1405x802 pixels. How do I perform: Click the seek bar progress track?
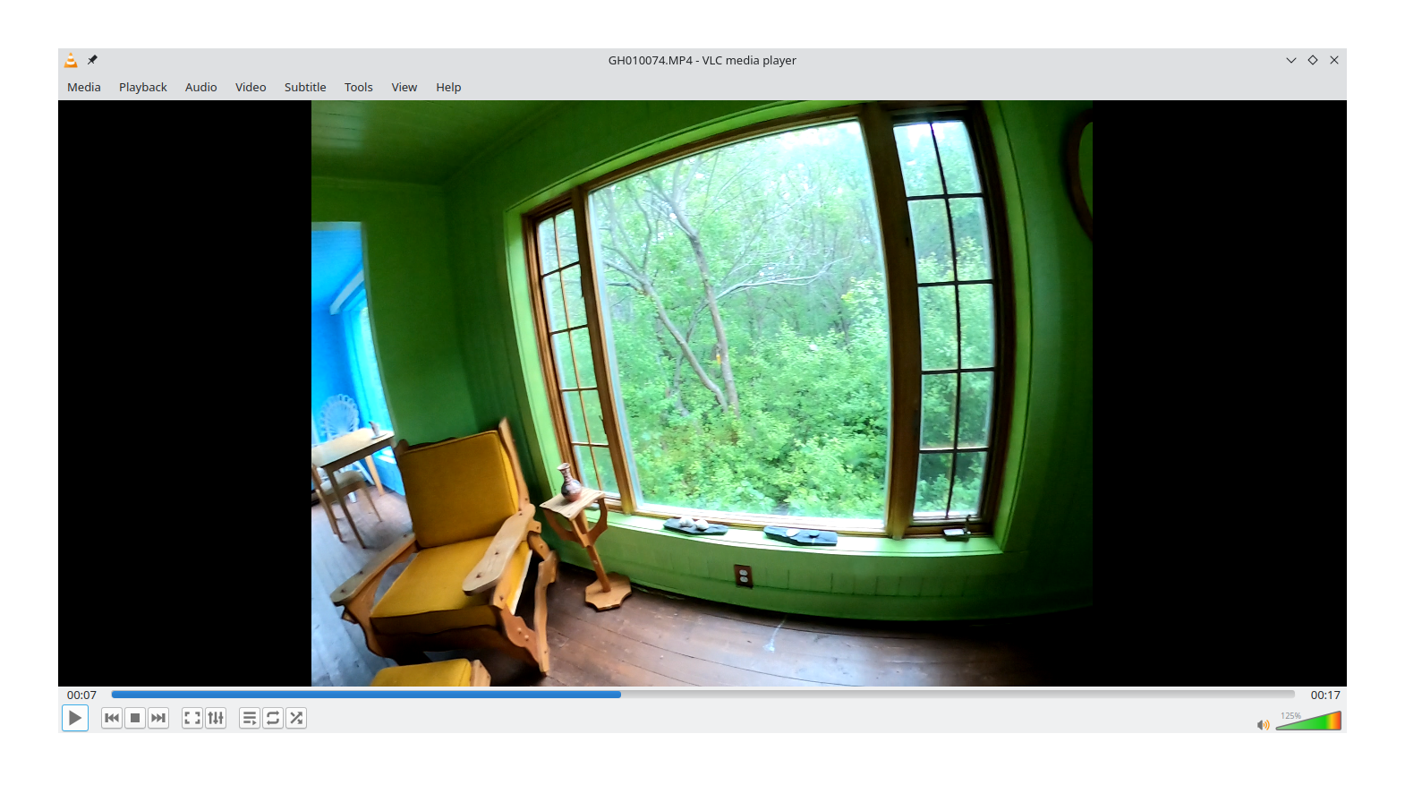[702, 695]
